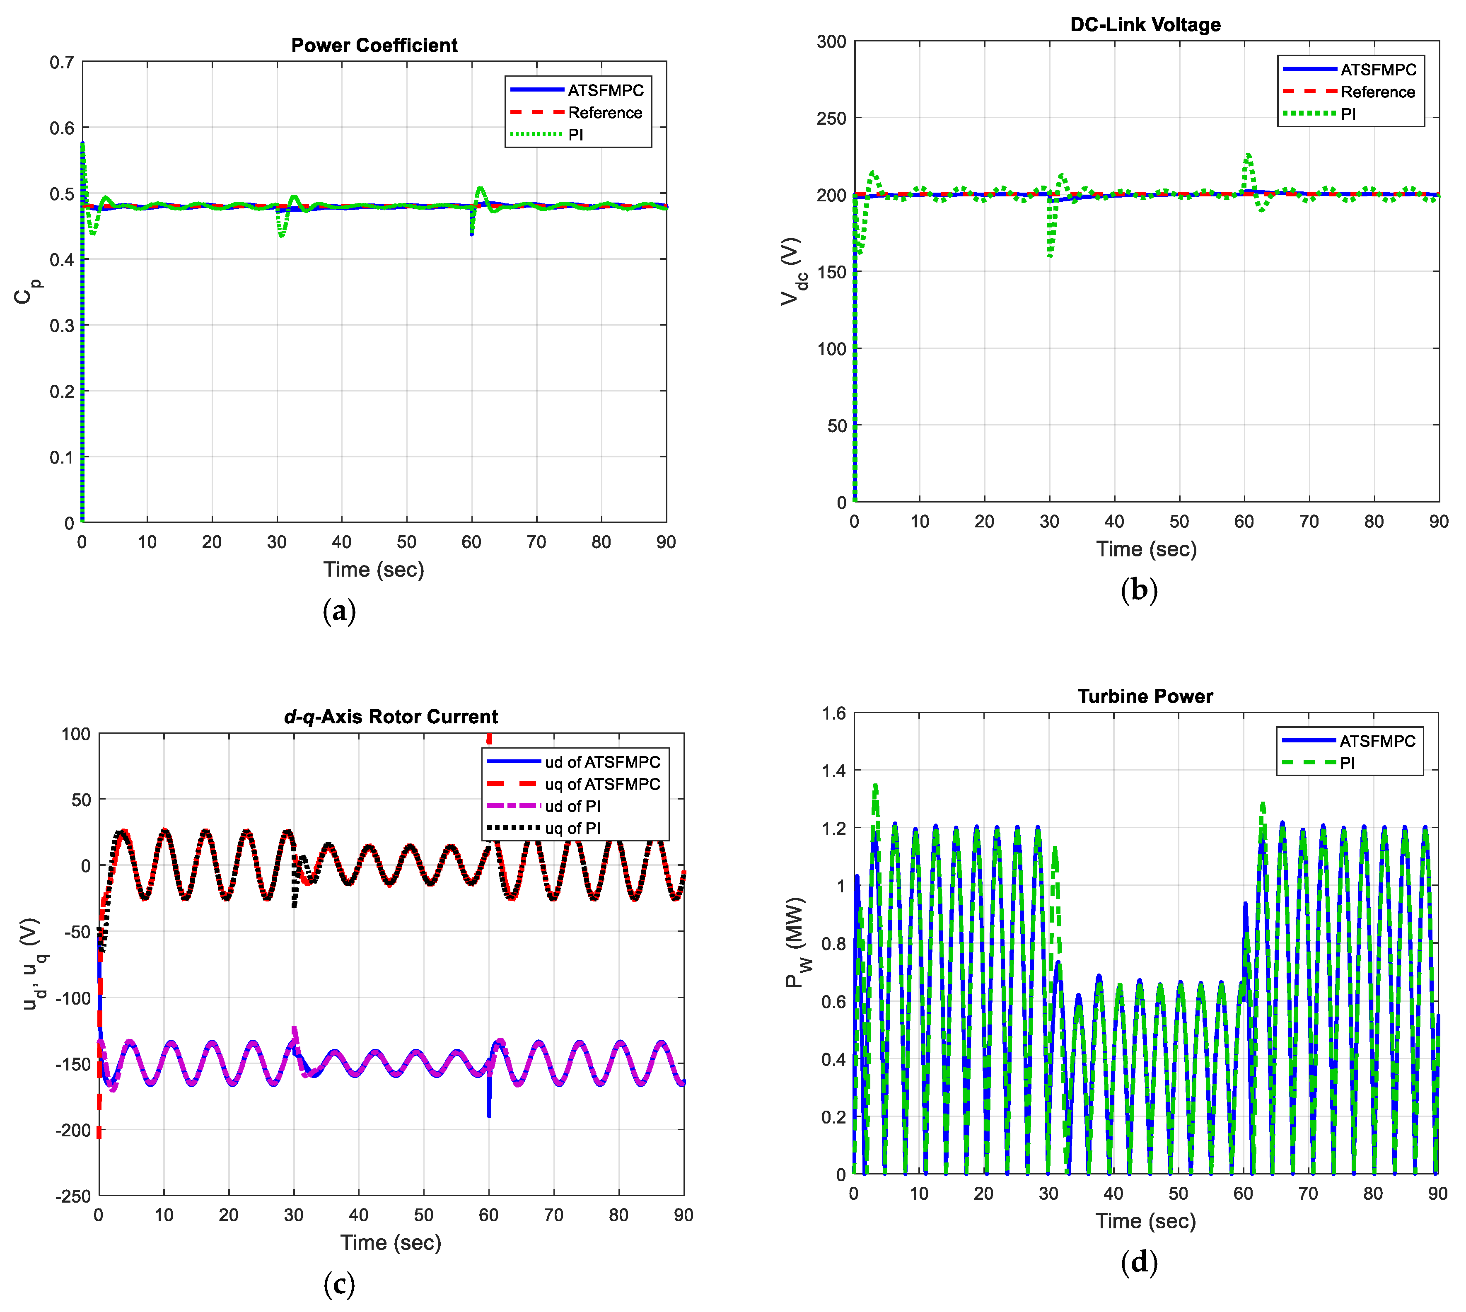
Task: Click PI label in Power Coefficient legend
Action: pos(575,135)
